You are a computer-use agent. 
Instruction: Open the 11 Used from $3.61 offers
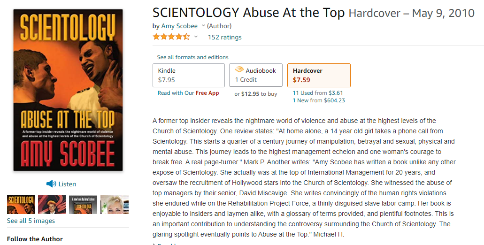click(318, 93)
